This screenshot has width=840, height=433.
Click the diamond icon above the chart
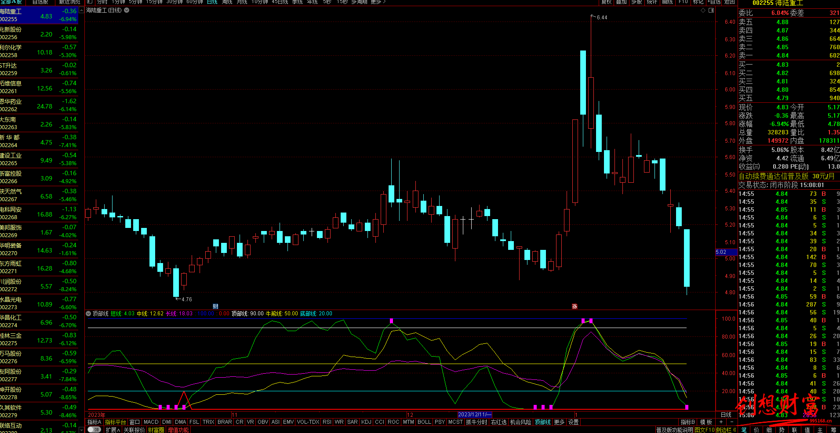[x=703, y=10]
